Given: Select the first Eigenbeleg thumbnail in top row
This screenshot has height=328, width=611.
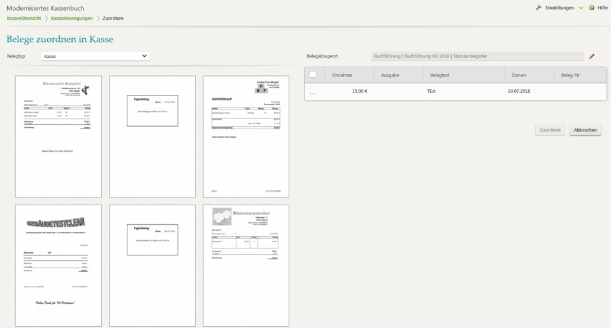Looking at the screenshot, I should coord(152,136).
